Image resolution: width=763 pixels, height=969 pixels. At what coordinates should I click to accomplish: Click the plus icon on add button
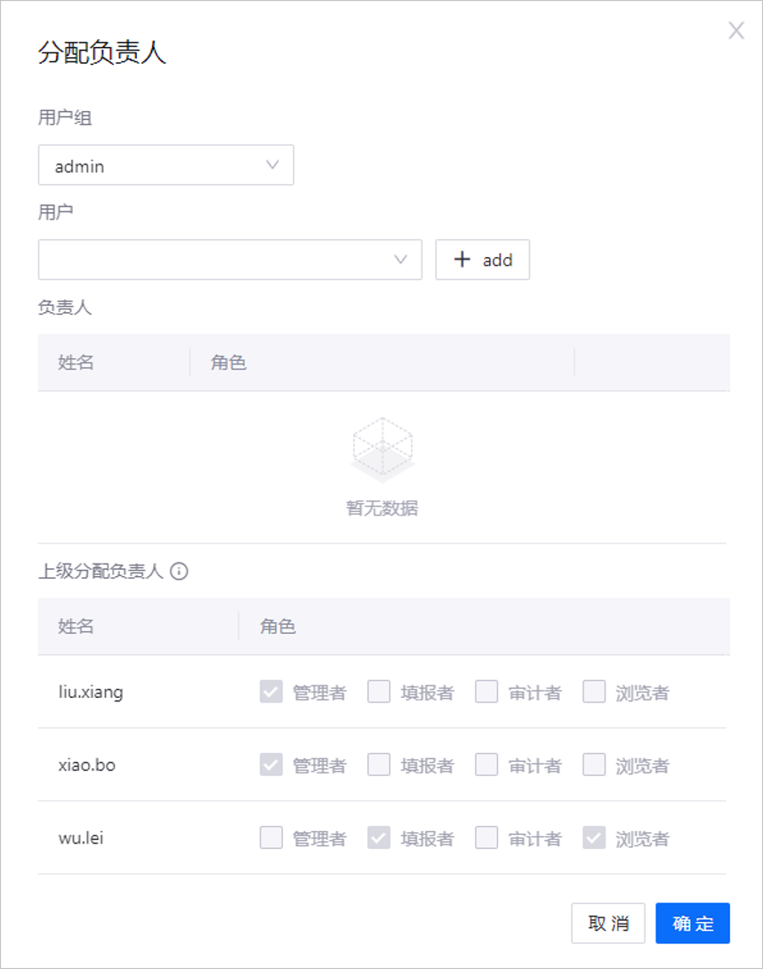tap(462, 259)
